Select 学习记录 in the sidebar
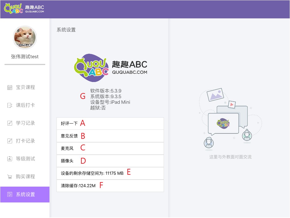 25,123
